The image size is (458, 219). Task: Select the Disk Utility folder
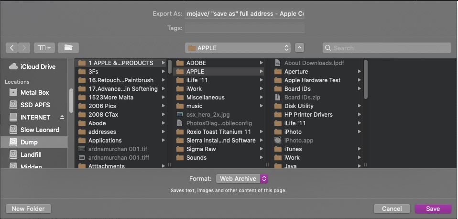[299, 106]
